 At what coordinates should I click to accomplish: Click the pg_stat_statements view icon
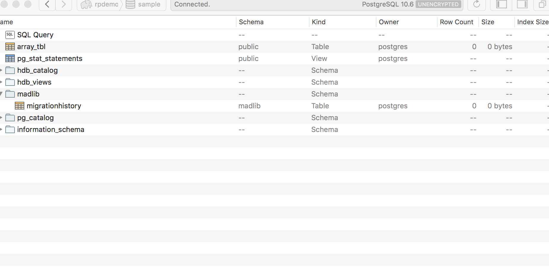(x=10, y=59)
